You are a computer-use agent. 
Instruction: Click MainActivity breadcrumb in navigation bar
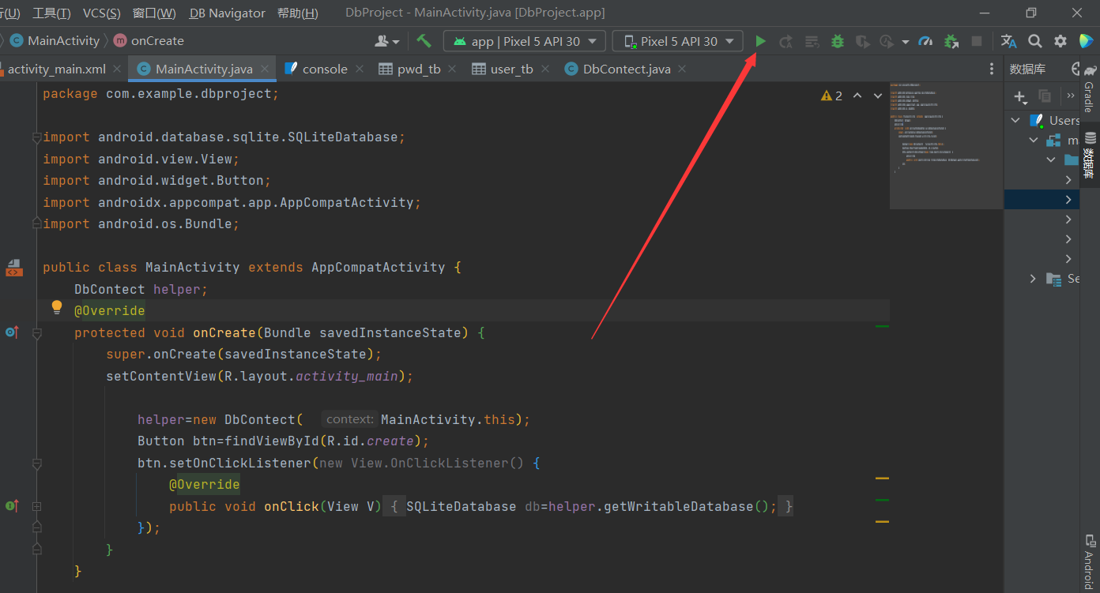point(55,41)
